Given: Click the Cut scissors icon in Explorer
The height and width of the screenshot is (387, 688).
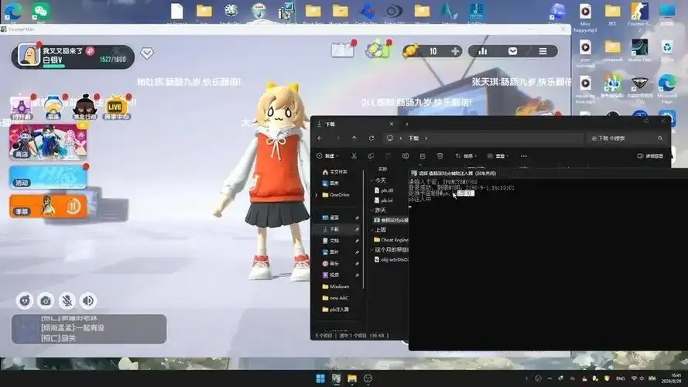Looking at the screenshot, I should tap(354, 156).
